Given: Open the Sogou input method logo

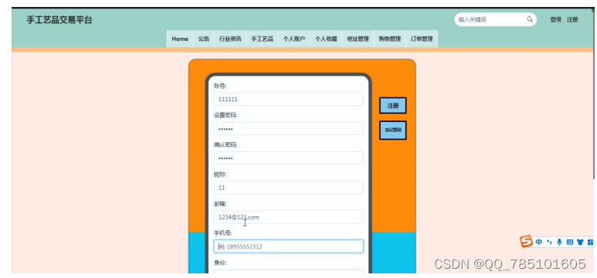Looking at the screenshot, I should [x=527, y=241].
